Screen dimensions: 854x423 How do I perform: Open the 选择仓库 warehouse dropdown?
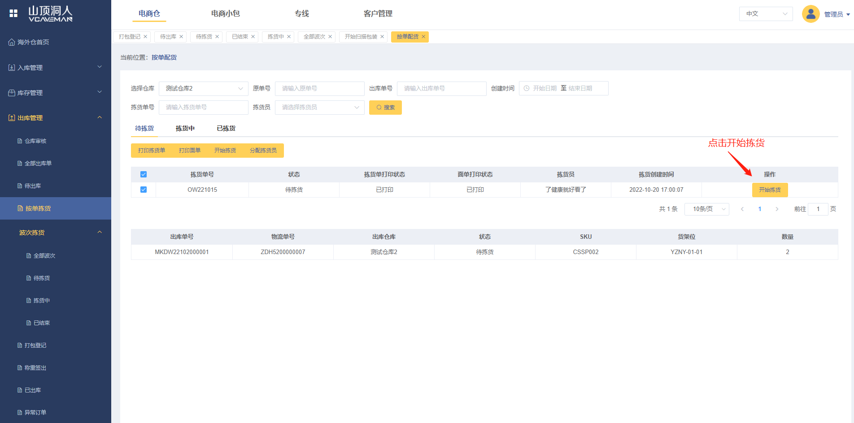(x=203, y=89)
